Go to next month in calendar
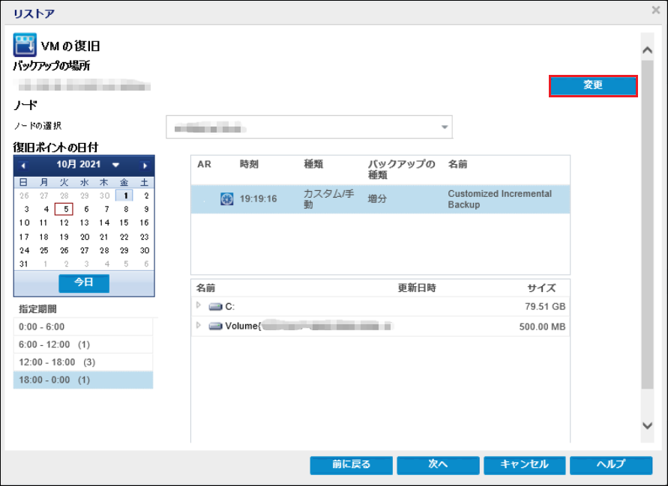This screenshot has width=668, height=486. 145,165
